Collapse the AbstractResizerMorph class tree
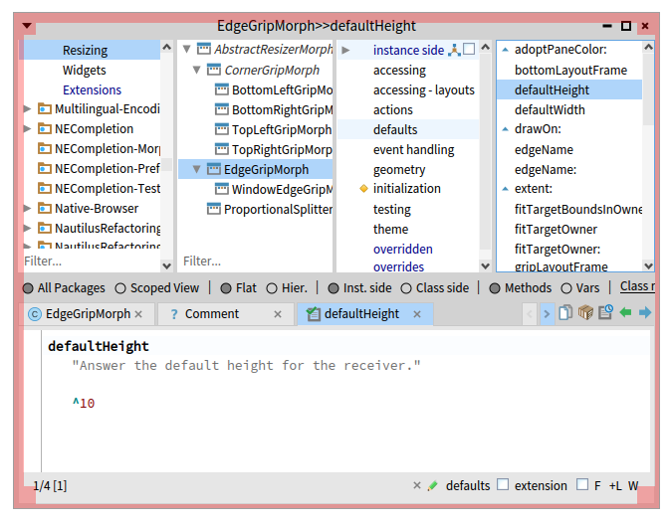This screenshot has height=524, width=671. 187,49
